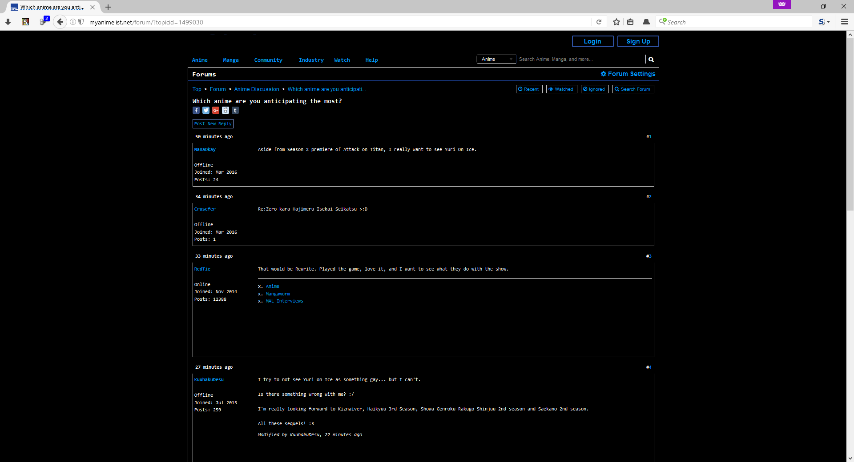
Task: Open the S account dropdown in toolbar
Action: [824, 22]
